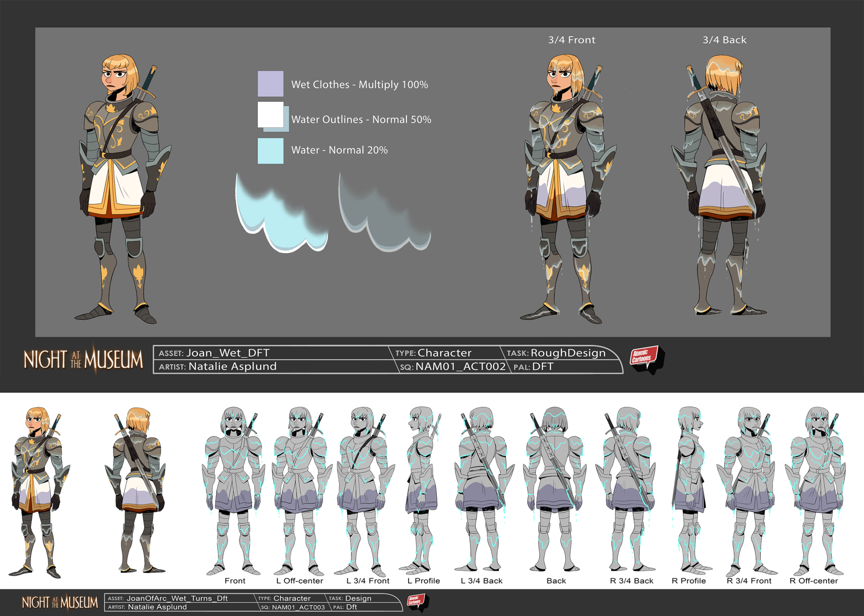
Task: Click the TASK value RoughDesign
Action: pyautogui.click(x=568, y=353)
